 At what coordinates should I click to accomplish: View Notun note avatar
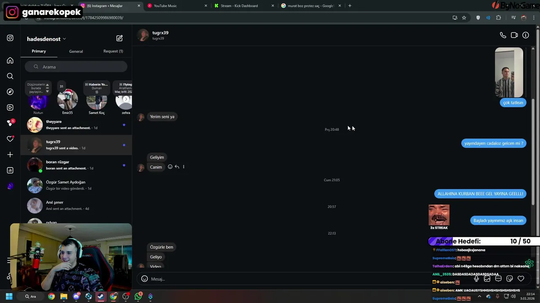[x=38, y=101]
